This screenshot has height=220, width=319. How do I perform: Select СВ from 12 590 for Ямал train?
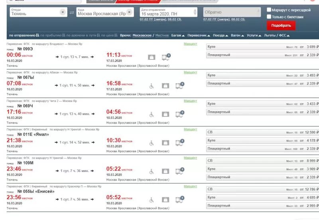tap(262, 132)
